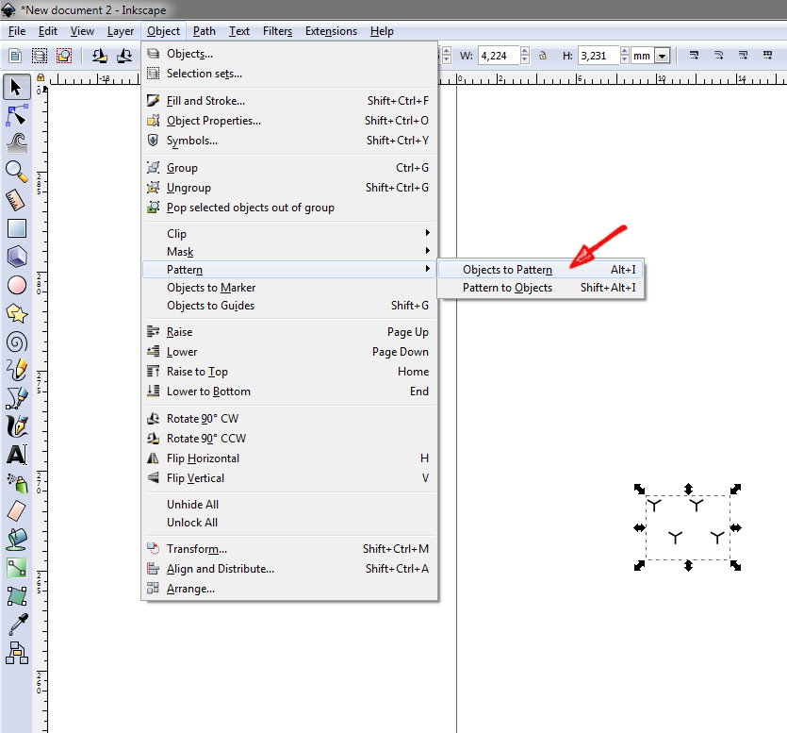Click toolbar Rotate 90° counter-clockwise icon
The height and width of the screenshot is (733, 787).
click(x=99, y=56)
